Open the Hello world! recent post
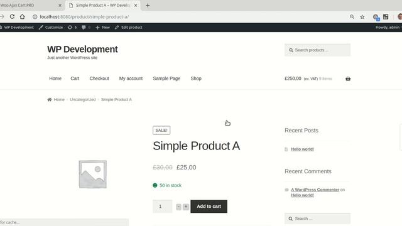 click(x=302, y=149)
